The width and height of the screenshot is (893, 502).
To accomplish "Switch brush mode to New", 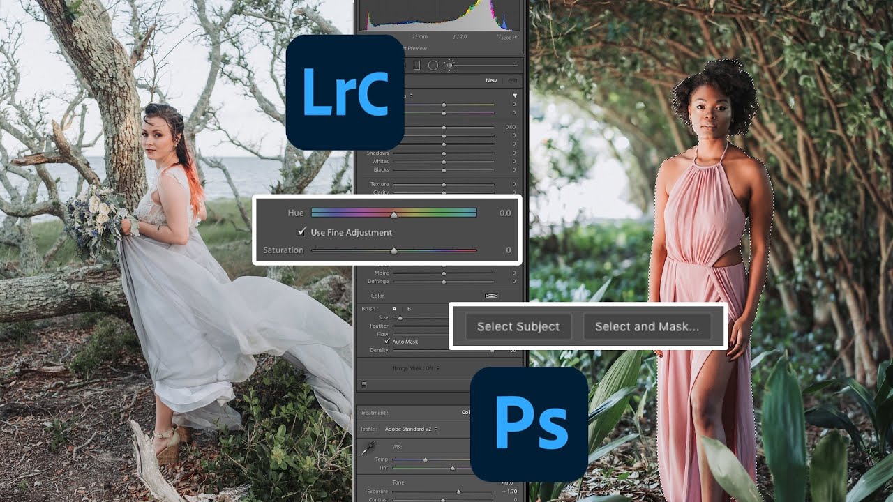I will [x=491, y=80].
